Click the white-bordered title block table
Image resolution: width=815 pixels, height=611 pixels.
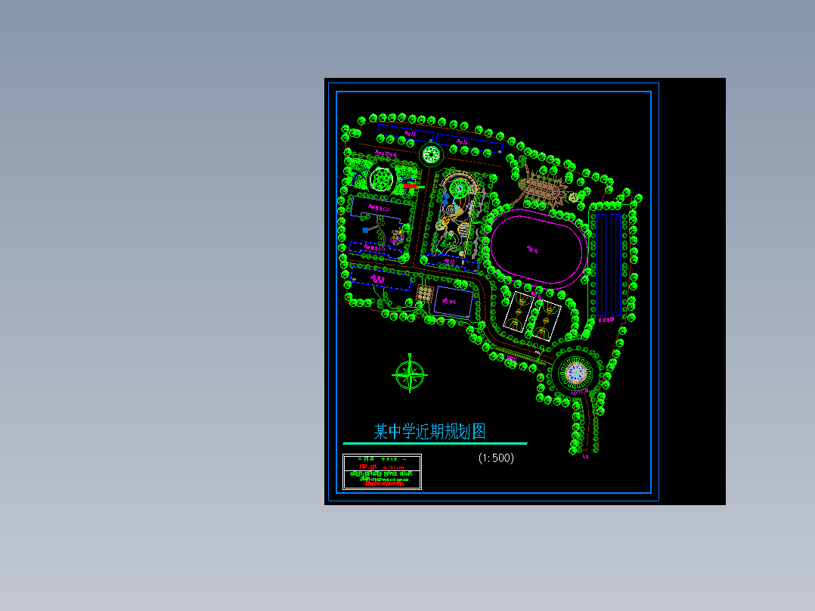[382, 472]
